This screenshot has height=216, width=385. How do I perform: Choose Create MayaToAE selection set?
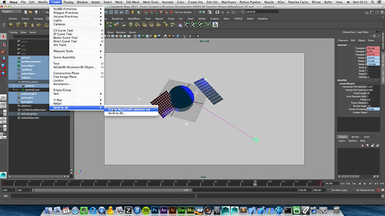131,109
